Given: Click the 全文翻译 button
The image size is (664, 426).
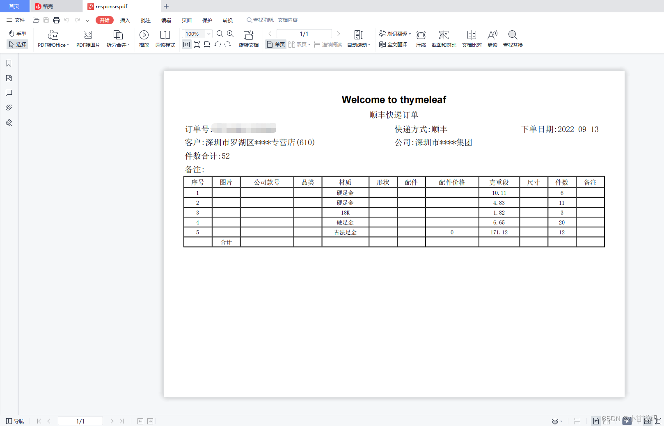Looking at the screenshot, I should click(393, 44).
